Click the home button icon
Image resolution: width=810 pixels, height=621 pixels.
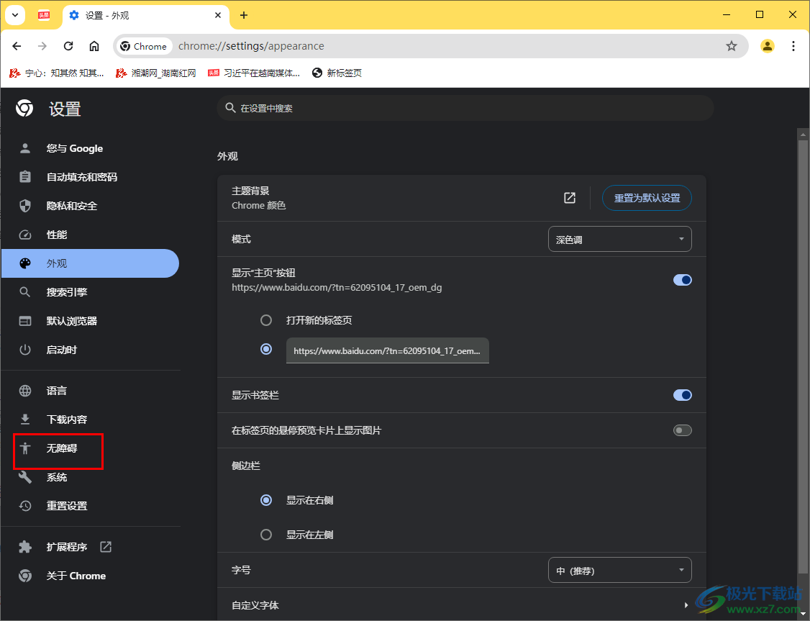click(94, 46)
